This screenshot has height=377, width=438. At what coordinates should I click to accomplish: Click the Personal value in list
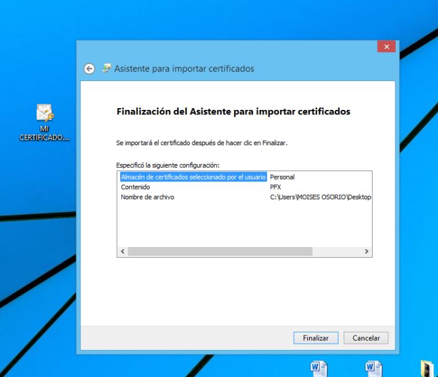click(x=282, y=177)
